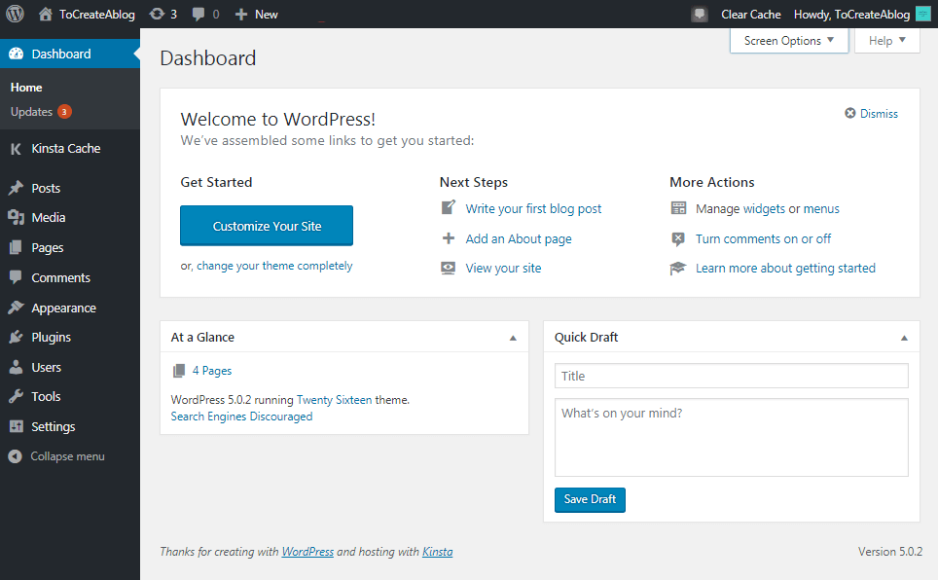The image size is (938, 580).
Task: Click the home icon beside ToCreateAblog
Action: (46, 14)
